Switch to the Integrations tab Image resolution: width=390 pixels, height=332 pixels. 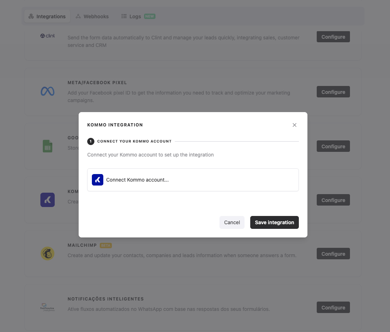coord(47,16)
